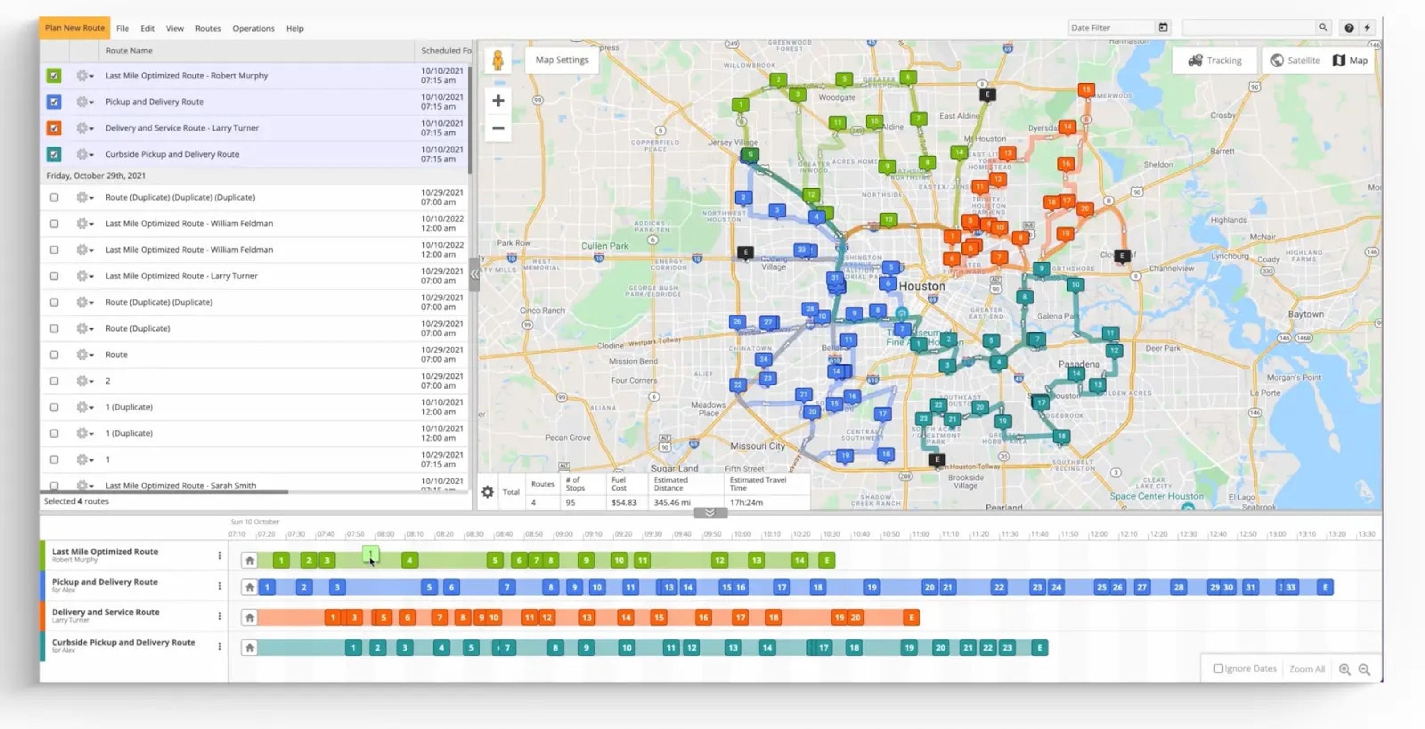Open the calendar icon in Date Filter
The width and height of the screenshot is (1425, 729).
[1163, 27]
